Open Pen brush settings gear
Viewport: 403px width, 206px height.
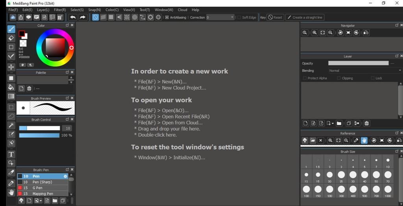65,176
